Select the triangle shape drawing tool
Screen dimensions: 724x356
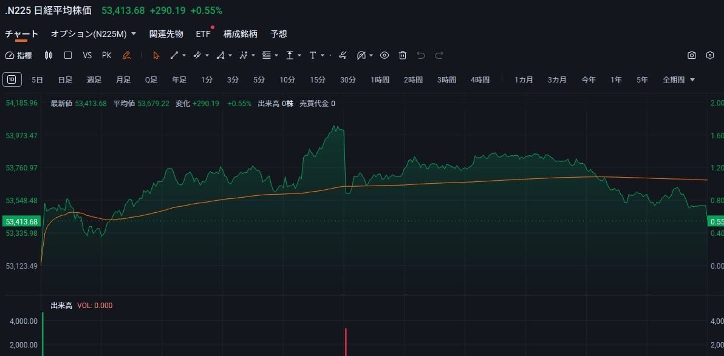point(220,55)
